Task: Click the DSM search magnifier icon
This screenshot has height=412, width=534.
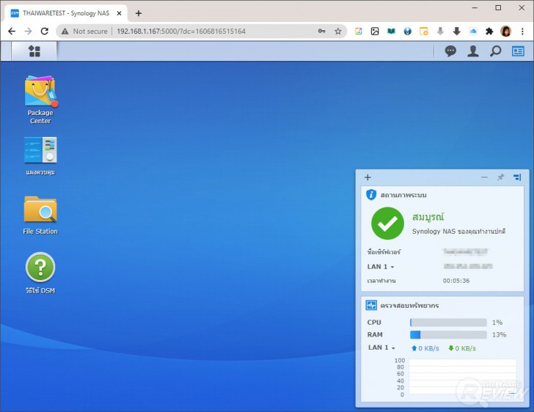Action: [496, 51]
